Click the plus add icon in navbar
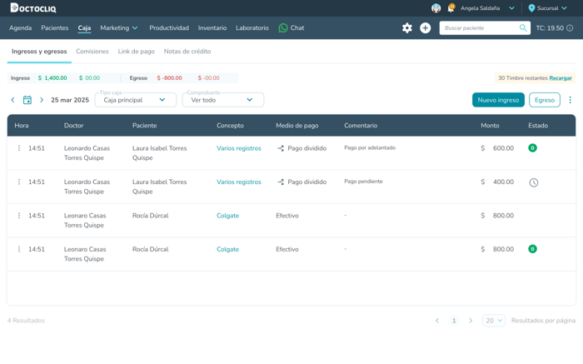This screenshot has width=583, height=364. coord(425,28)
